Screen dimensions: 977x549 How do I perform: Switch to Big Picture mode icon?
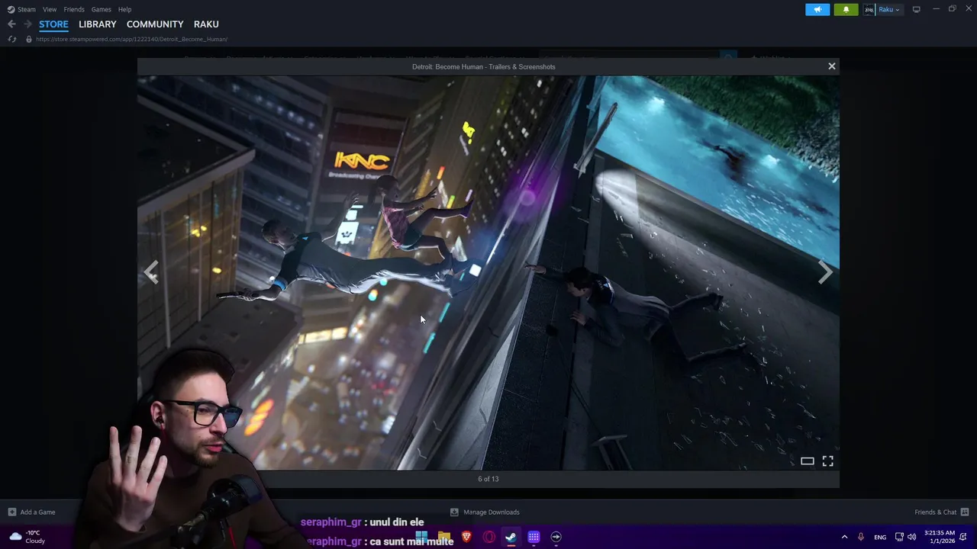[916, 9]
